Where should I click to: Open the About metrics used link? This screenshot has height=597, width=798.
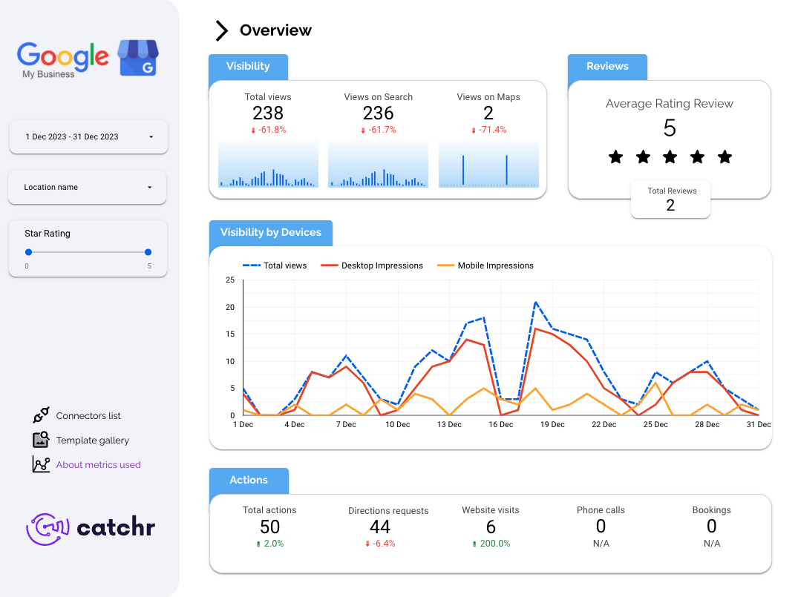pos(98,464)
